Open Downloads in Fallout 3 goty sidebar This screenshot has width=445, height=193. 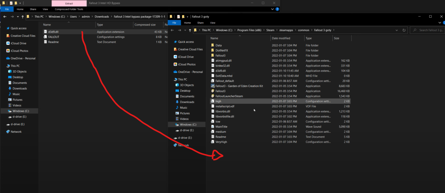click(187, 102)
